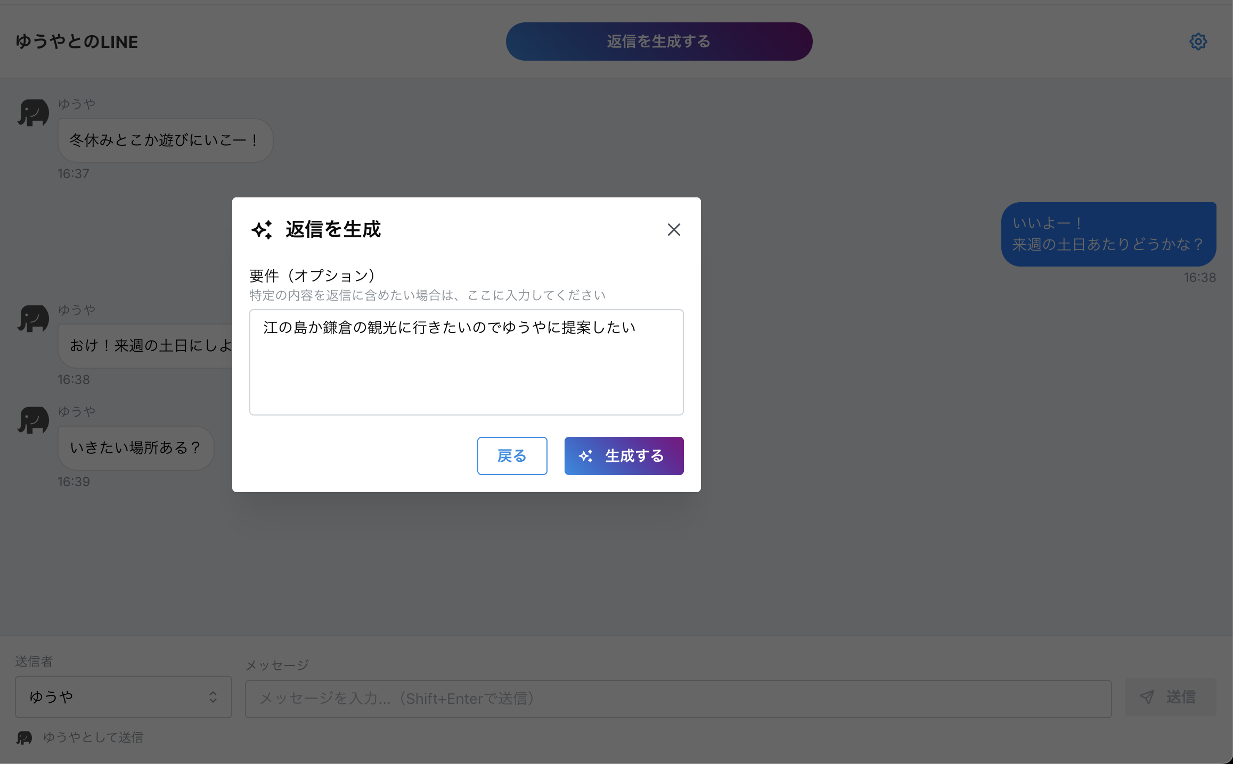Click inside the 要件 requirements text area

466,362
